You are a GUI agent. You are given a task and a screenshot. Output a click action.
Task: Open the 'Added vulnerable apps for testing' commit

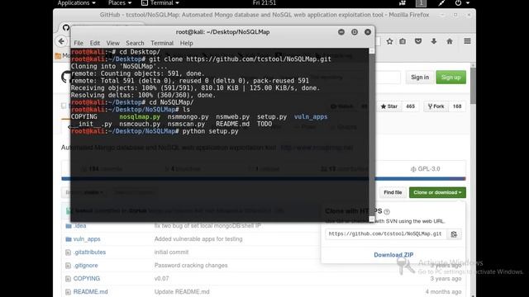198,239
